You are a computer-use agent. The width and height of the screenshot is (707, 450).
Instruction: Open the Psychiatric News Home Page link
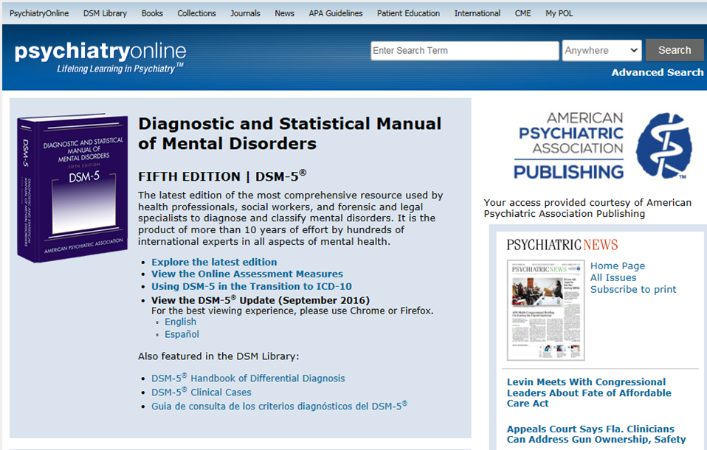tap(618, 266)
